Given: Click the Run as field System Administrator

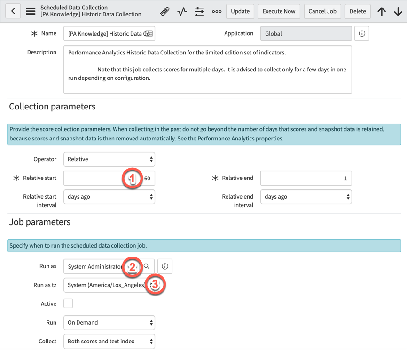Looking at the screenshot, I should 102,266.
